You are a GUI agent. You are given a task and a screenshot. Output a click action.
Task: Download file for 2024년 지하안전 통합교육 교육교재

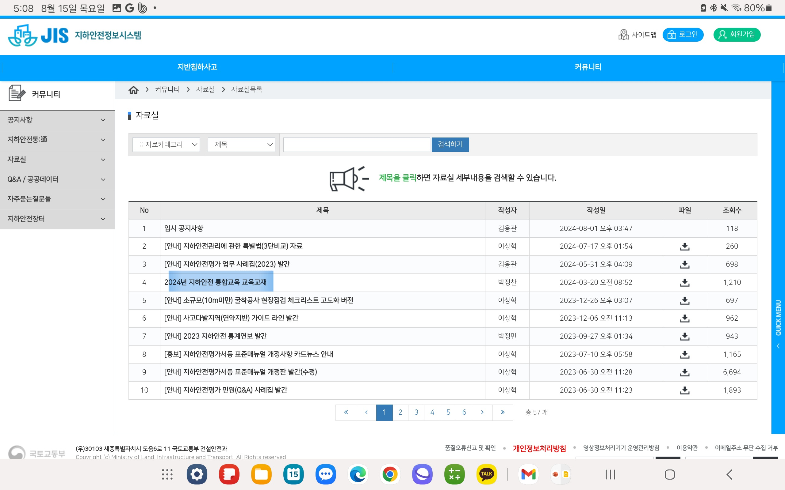click(x=684, y=282)
